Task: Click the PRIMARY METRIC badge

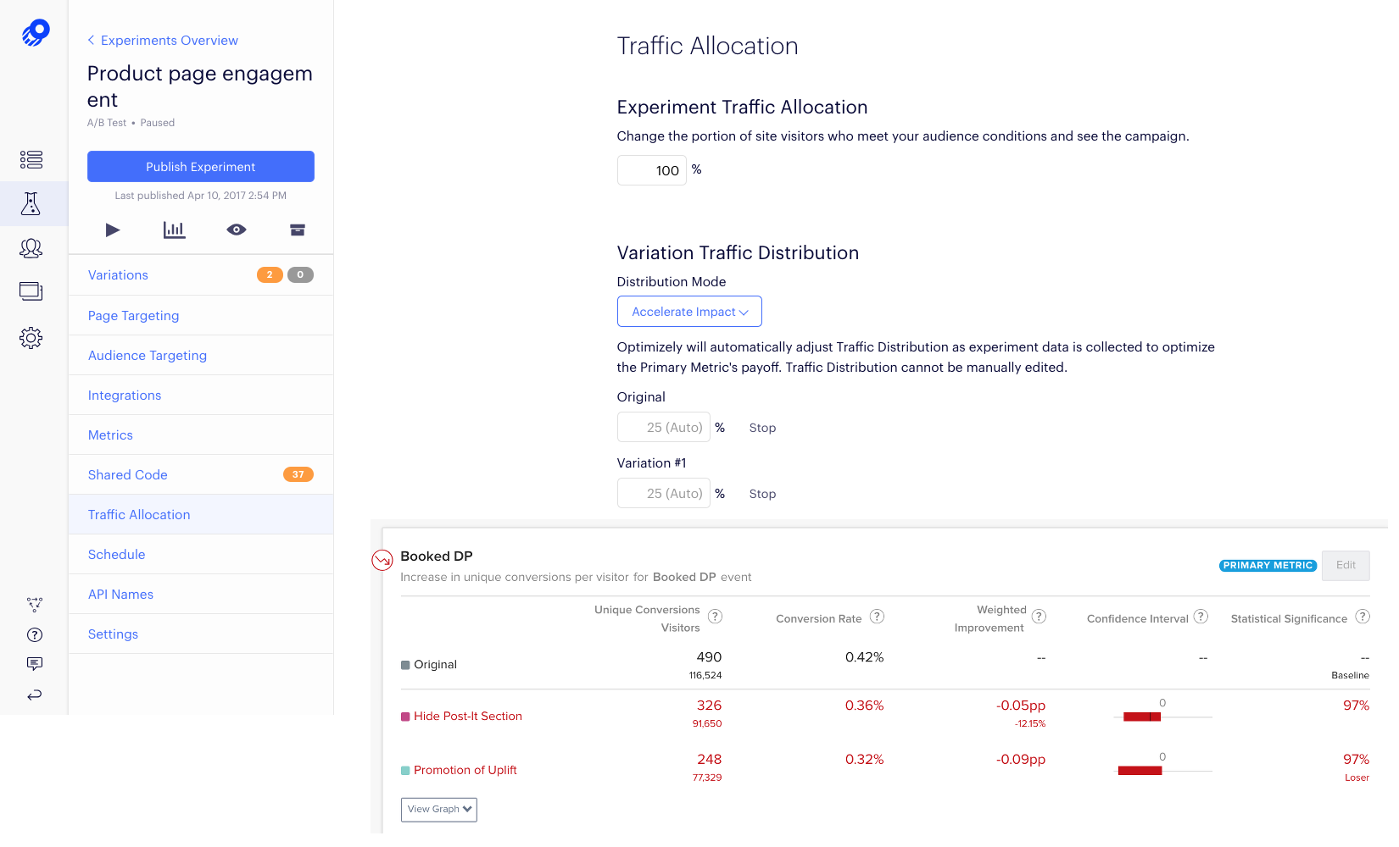Action: tap(1268, 566)
